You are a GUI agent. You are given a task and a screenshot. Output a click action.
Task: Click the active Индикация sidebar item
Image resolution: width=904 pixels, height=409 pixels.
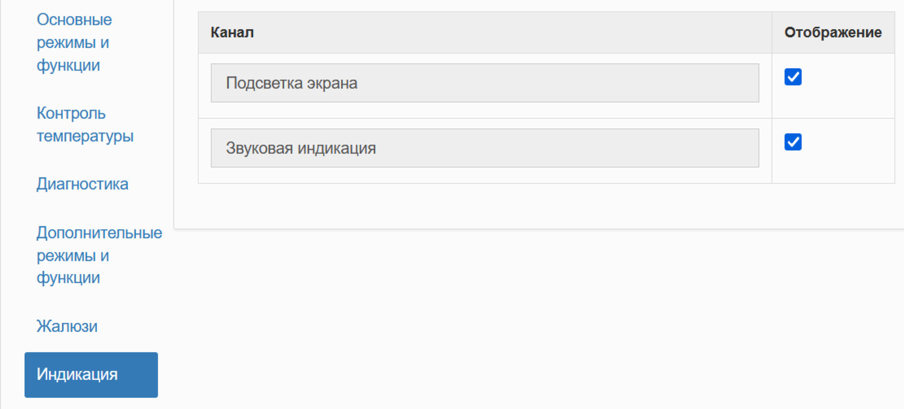[91, 374]
